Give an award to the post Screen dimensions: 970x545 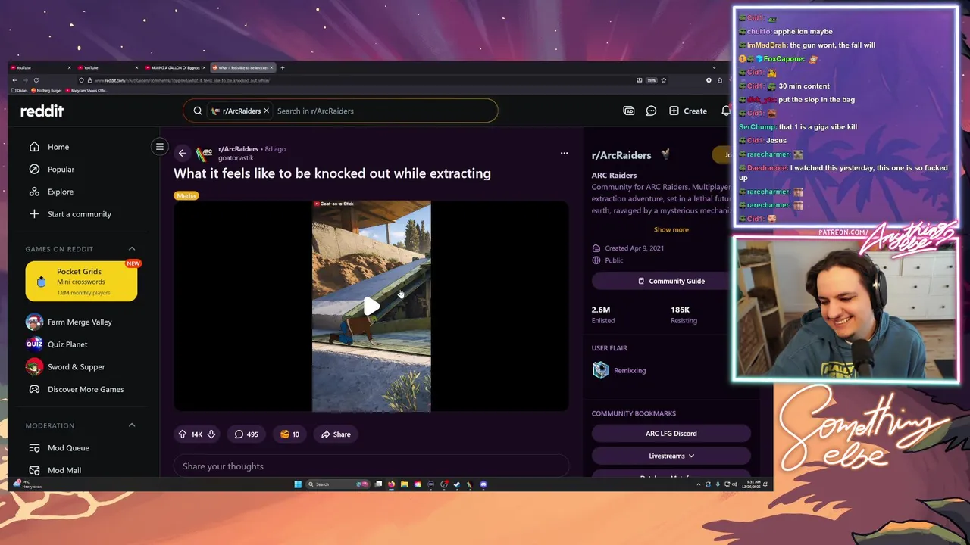pyautogui.click(x=289, y=434)
